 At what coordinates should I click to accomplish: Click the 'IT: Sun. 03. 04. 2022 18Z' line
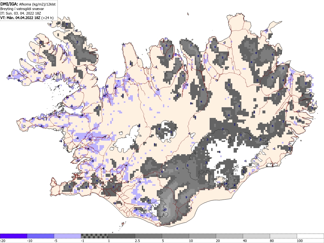click(21, 13)
